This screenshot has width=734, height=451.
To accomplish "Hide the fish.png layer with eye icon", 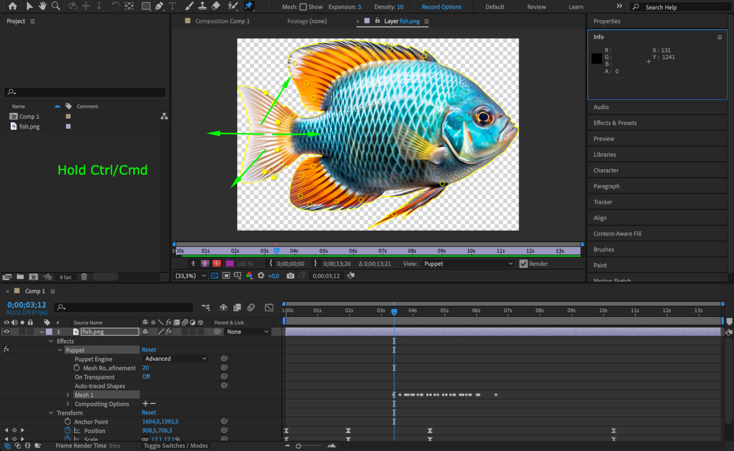I will (x=7, y=332).
